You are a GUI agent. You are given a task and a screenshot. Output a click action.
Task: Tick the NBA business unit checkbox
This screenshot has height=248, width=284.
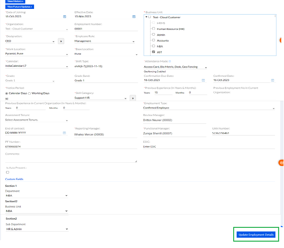pyautogui.click(x=154, y=46)
